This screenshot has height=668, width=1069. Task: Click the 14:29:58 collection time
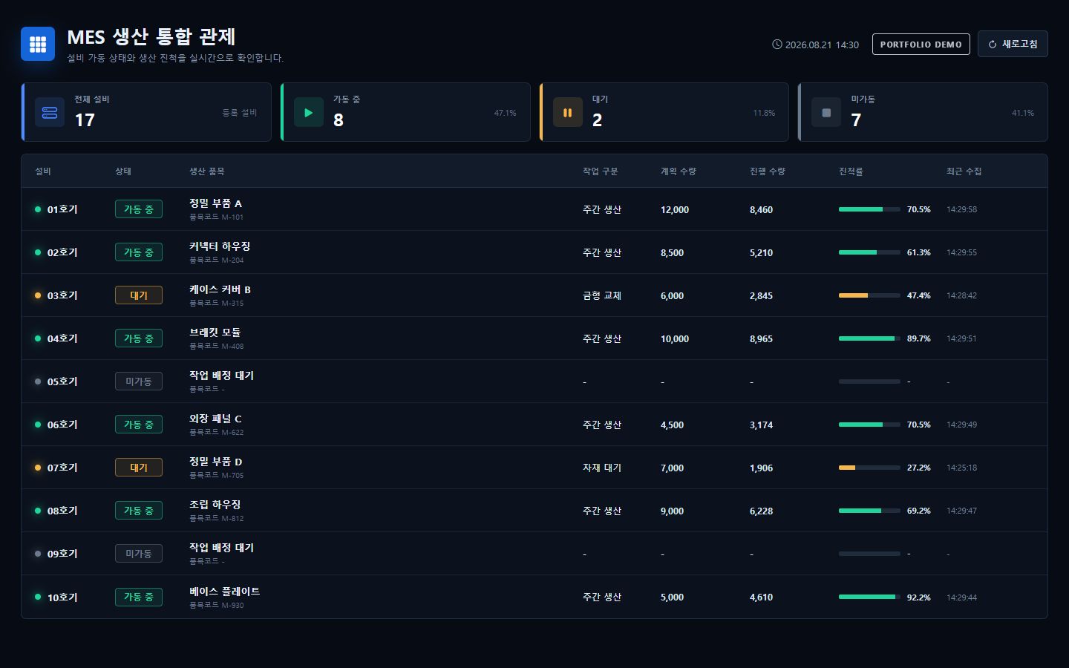pyautogui.click(x=961, y=209)
